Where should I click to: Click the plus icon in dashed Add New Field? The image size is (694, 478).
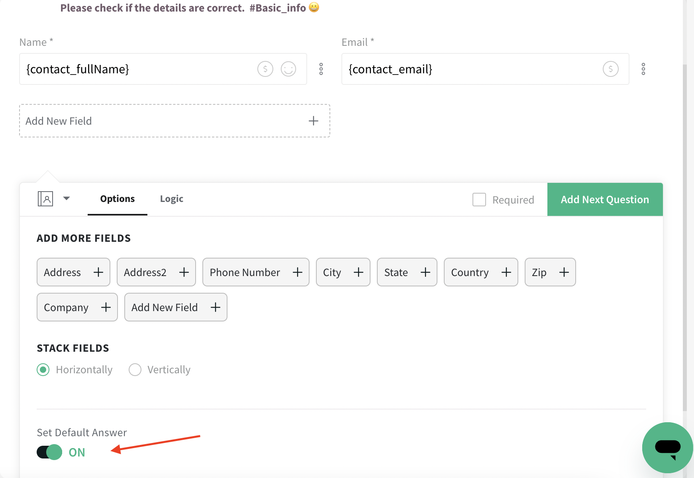[x=314, y=121]
